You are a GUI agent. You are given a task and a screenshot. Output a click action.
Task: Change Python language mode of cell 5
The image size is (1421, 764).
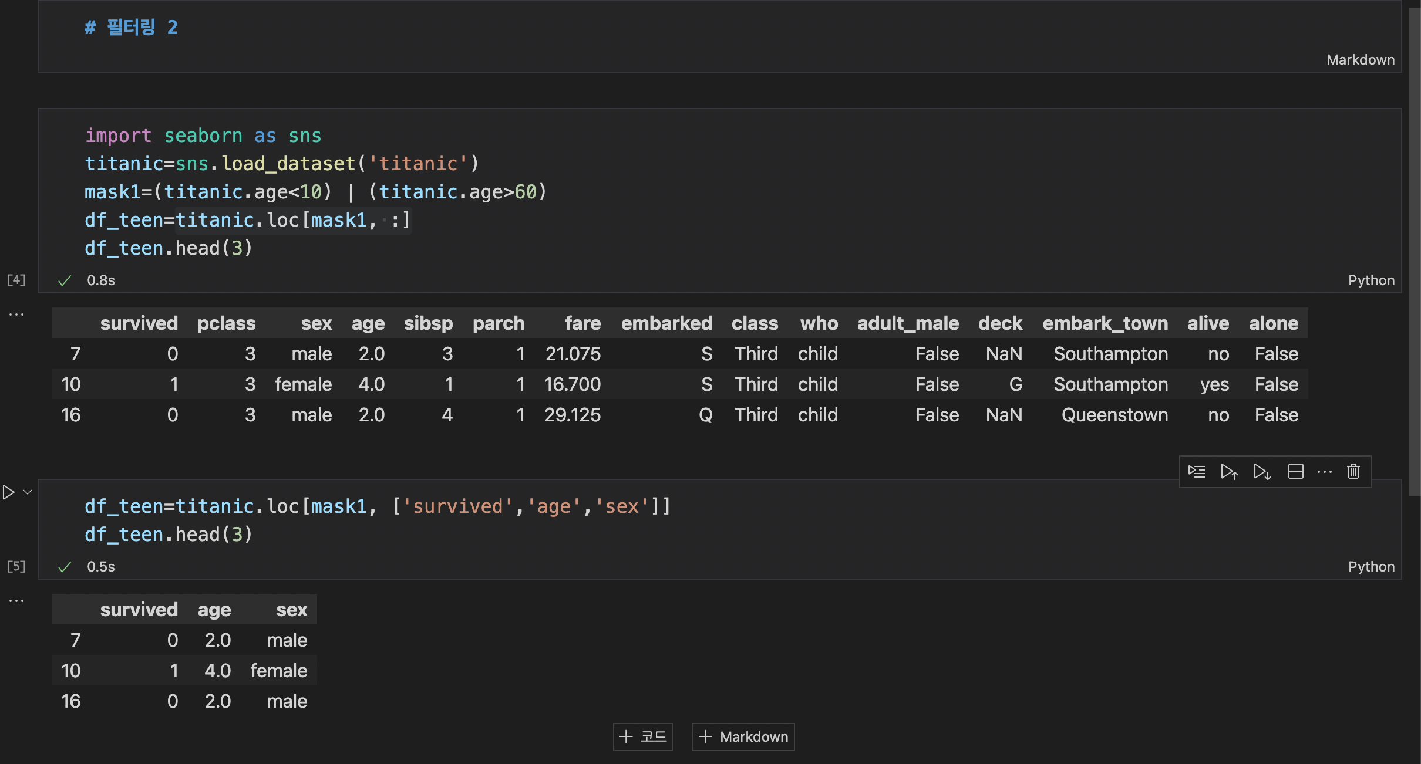(x=1371, y=567)
